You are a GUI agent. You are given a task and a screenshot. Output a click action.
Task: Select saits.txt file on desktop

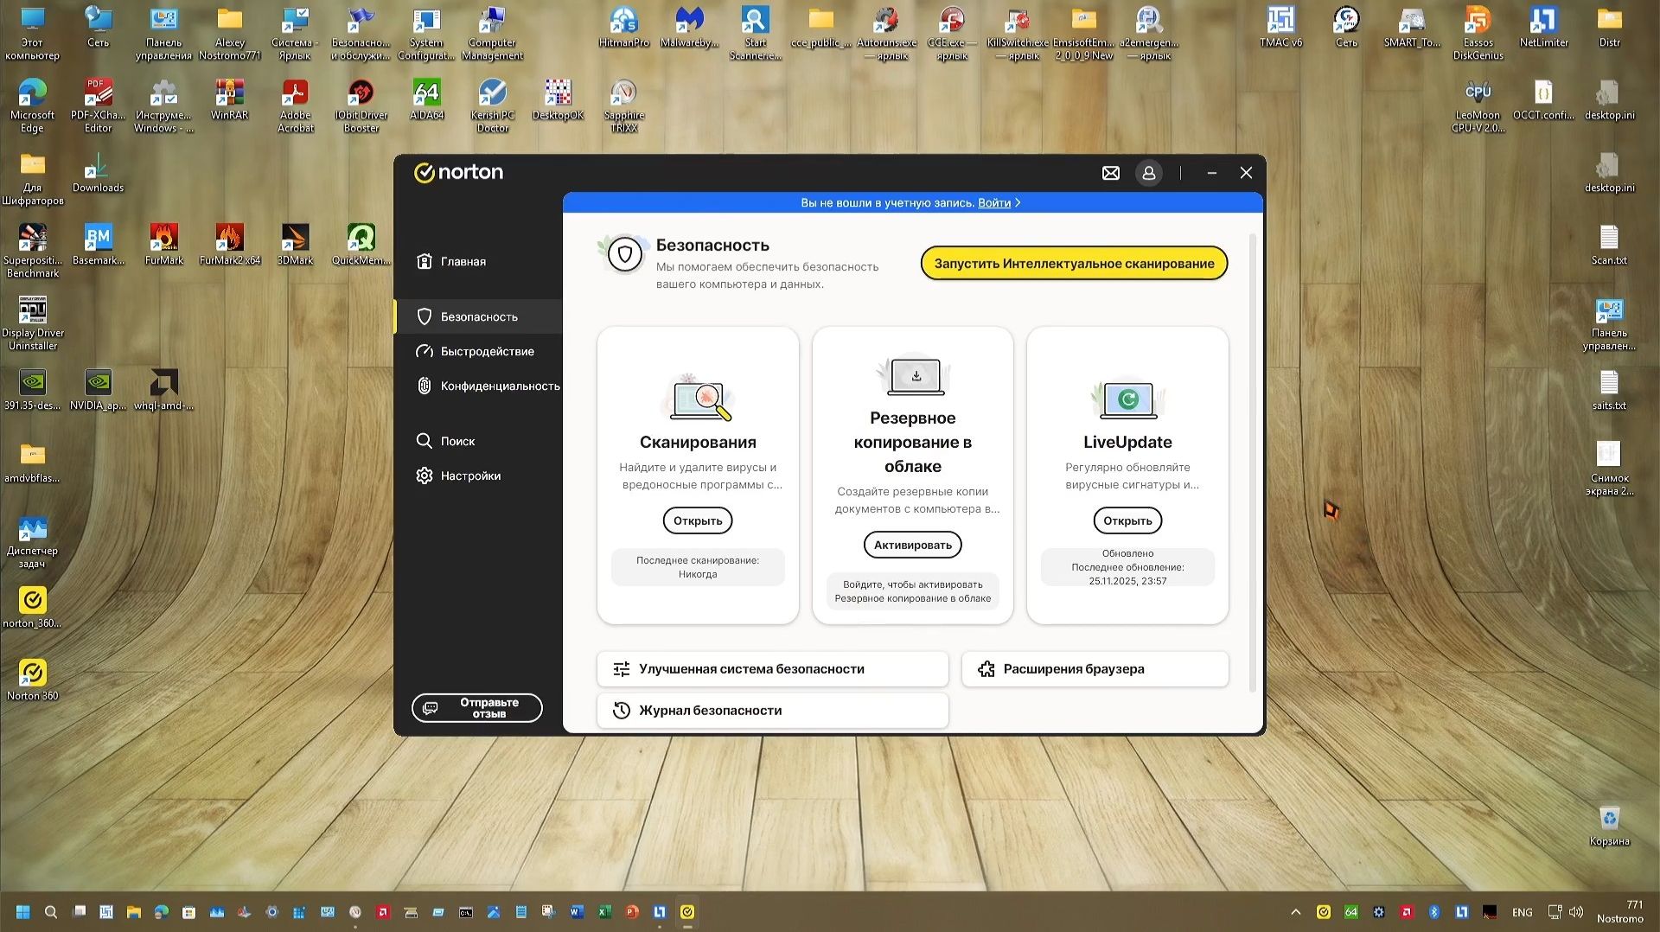click(x=1609, y=390)
